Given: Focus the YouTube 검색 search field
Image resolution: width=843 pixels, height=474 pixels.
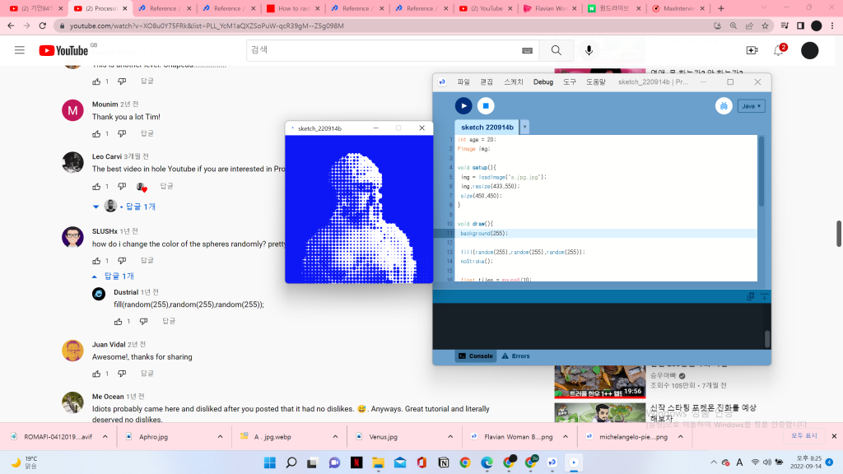Looking at the screenshot, I should tap(382, 50).
